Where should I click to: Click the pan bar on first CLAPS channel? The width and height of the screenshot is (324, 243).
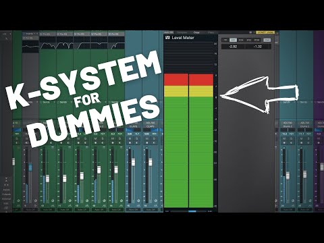(x=133, y=130)
